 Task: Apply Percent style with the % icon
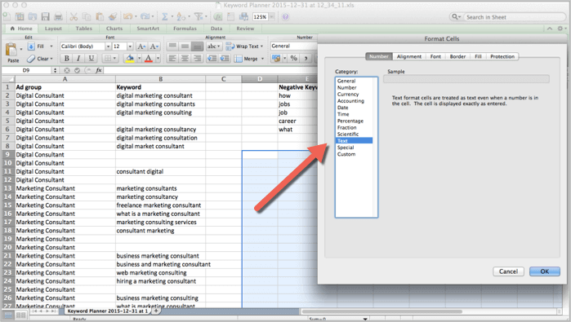tap(294, 58)
